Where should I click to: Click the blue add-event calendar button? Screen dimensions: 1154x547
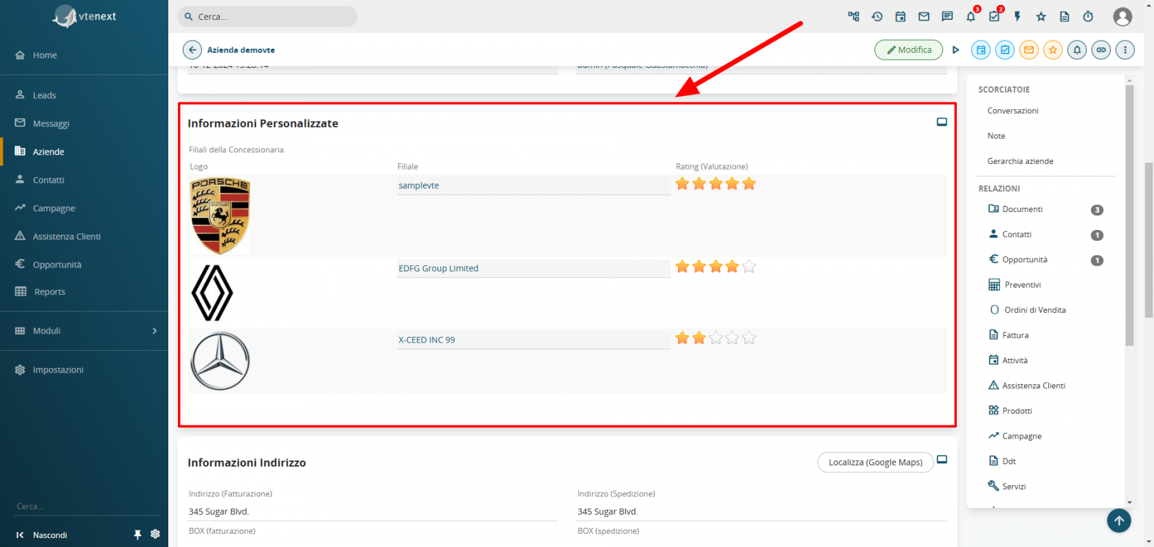point(981,50)
